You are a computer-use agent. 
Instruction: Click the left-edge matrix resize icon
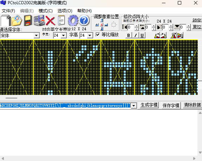click(125, 27)
